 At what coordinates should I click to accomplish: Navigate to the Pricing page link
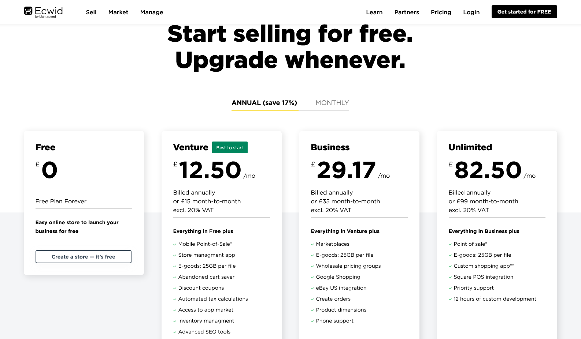point(441,12)
